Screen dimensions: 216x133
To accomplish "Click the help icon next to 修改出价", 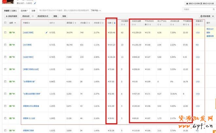I will (32, 16).
